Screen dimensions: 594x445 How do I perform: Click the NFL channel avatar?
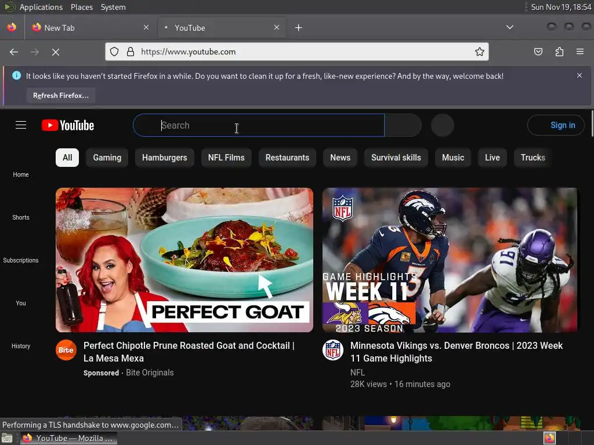[333, 350]
